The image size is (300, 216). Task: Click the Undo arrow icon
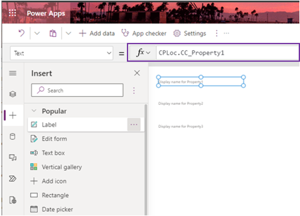click(21, 33)
